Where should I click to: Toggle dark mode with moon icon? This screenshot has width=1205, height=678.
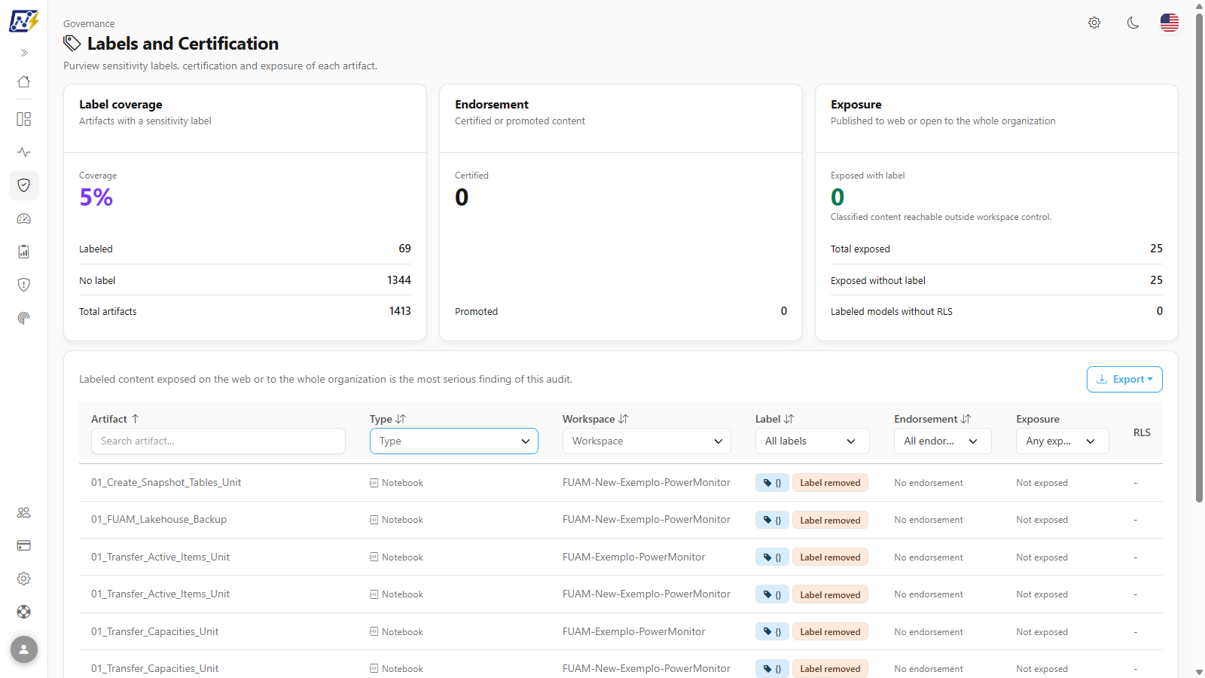click(1133, 23)
